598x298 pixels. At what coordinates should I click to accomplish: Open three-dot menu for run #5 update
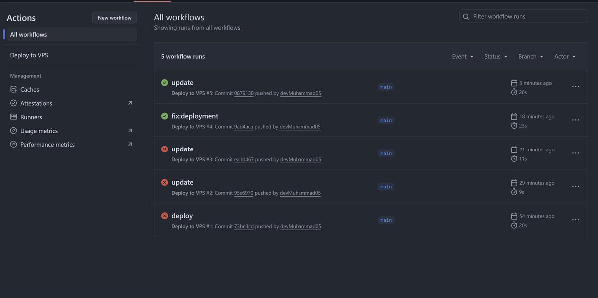click(576, 87)
